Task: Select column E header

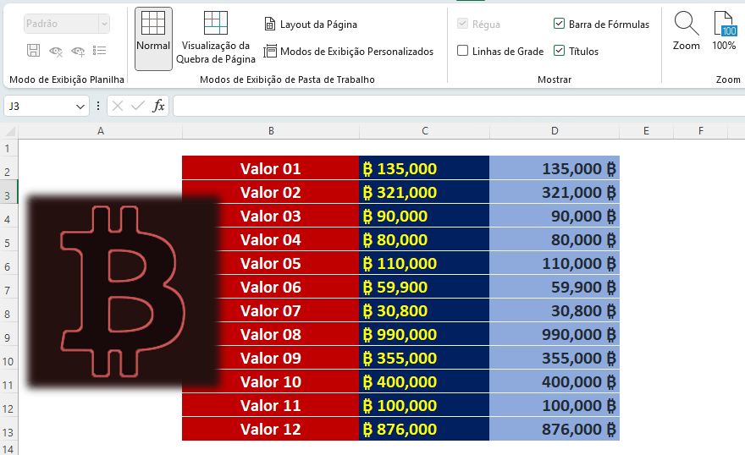Action: click(x=646, y=131)
